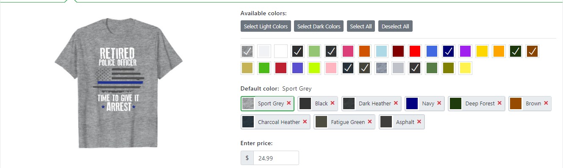Click the Deselect All button
Image resolution: width=563 pixels, height=168 pixels.
point(395,26)
